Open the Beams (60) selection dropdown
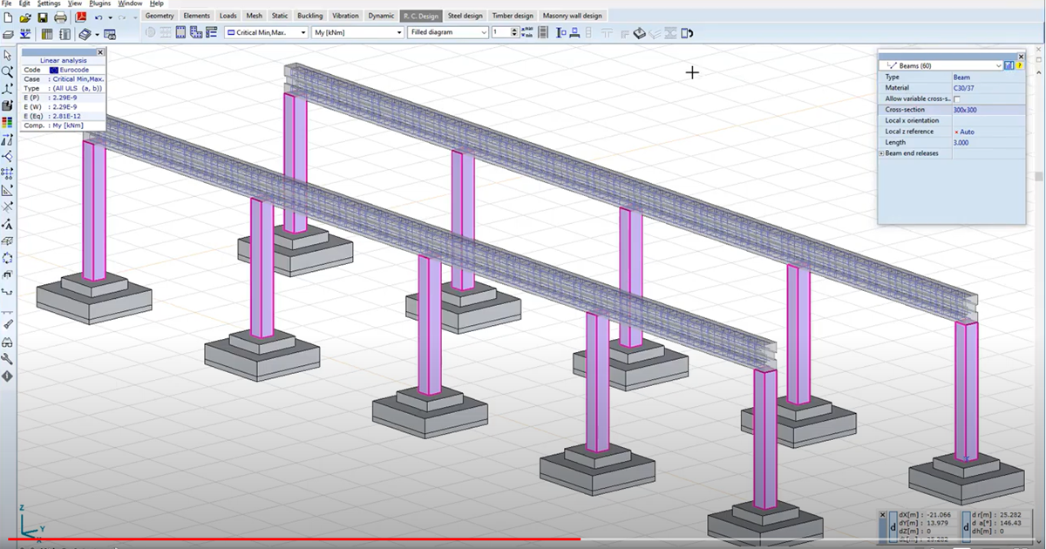The image size is (1046, 549). (x=997, y=65)
